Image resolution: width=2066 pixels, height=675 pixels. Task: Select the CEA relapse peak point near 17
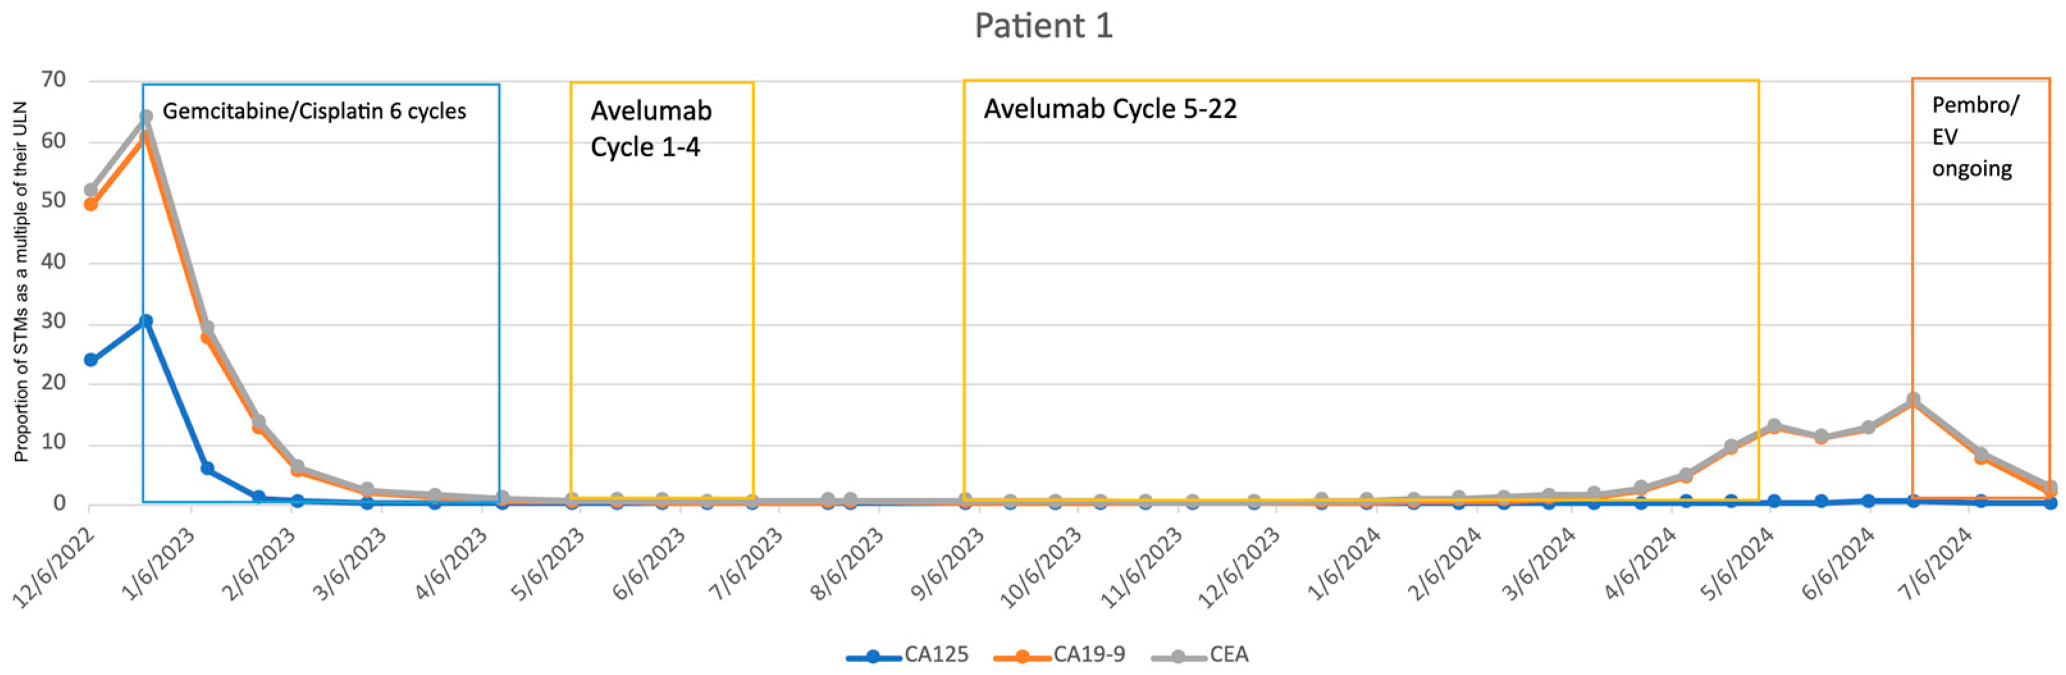pyautogui.click(x=1913, y=399)
